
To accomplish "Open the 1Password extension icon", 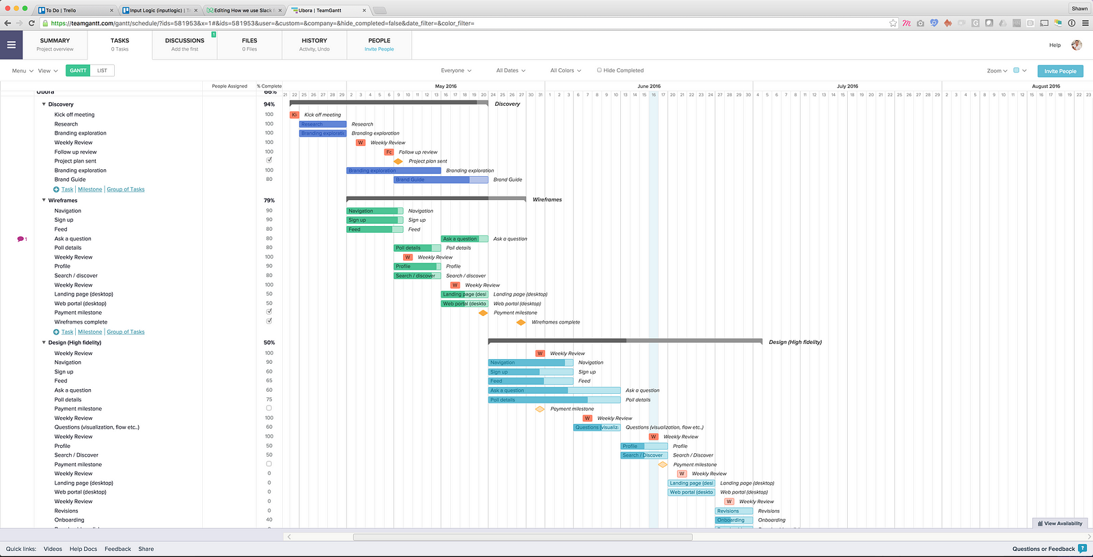I will 1071,23.
